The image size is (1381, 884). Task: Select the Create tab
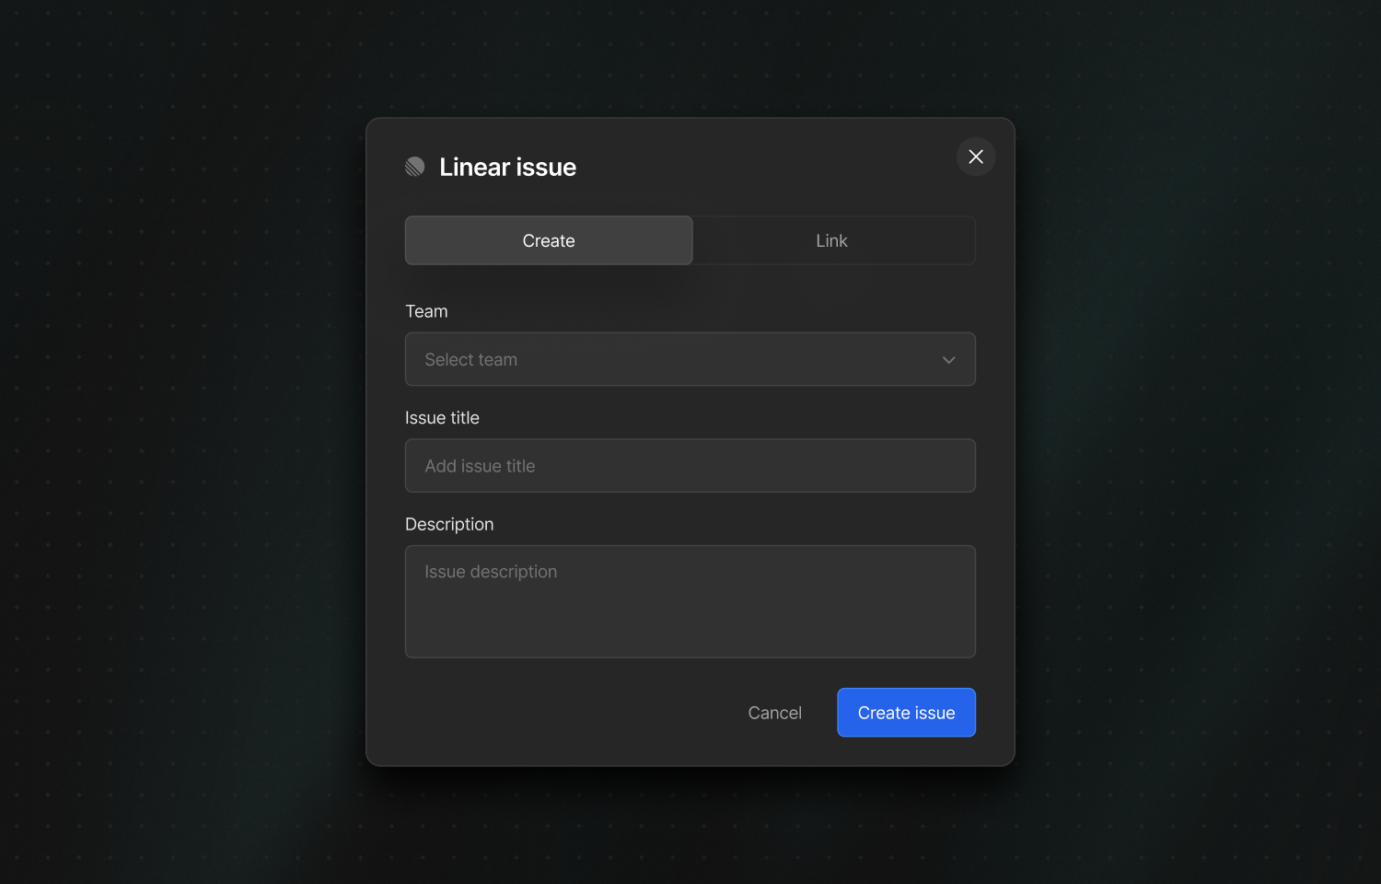click(549, 240)
